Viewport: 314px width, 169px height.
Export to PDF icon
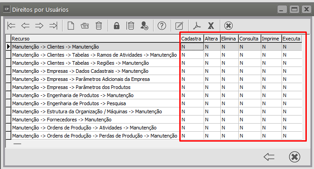[x=197, y=26]
